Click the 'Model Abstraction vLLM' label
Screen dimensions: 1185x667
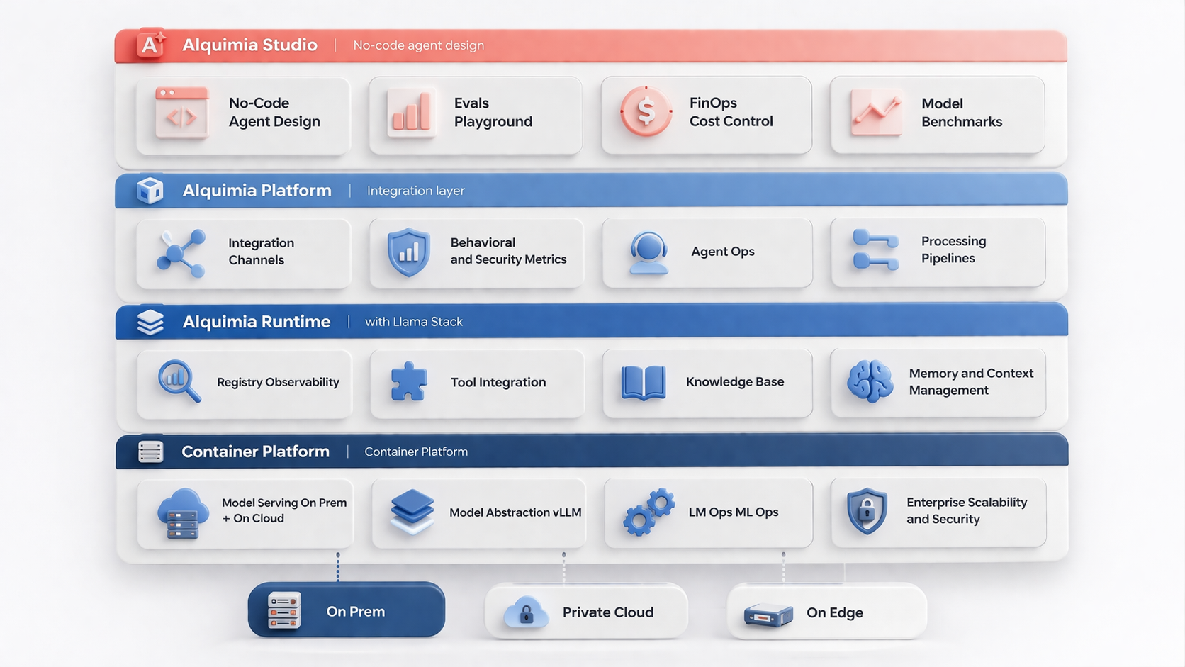pos(515,512)
